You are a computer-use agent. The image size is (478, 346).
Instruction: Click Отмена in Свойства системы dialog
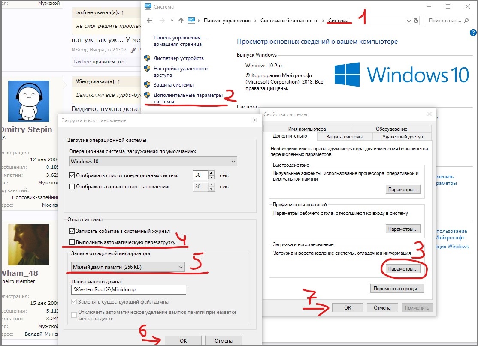coord(382,307)
